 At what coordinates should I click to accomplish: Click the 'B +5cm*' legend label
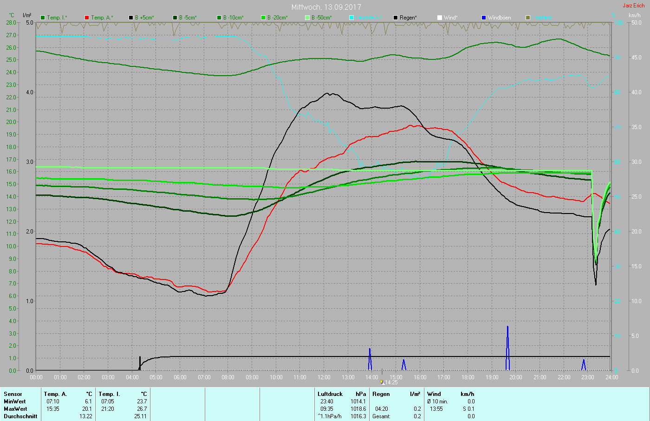tap(144, 18)
